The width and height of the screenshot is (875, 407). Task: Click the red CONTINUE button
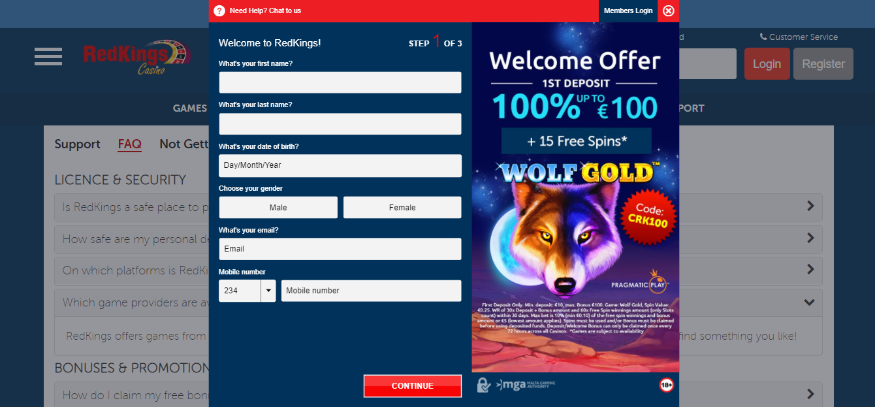click(413, 386)
